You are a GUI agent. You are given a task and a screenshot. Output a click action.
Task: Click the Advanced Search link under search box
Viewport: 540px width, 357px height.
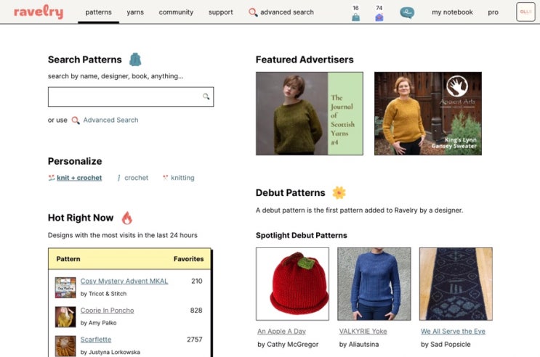click(x=110, y=120)
